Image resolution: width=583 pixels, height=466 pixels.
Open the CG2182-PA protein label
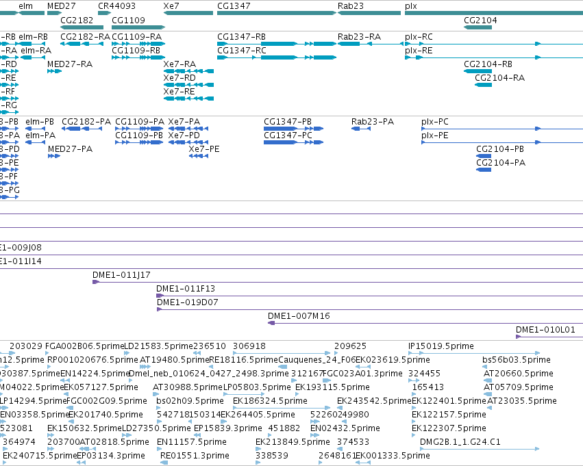(86, 122)
